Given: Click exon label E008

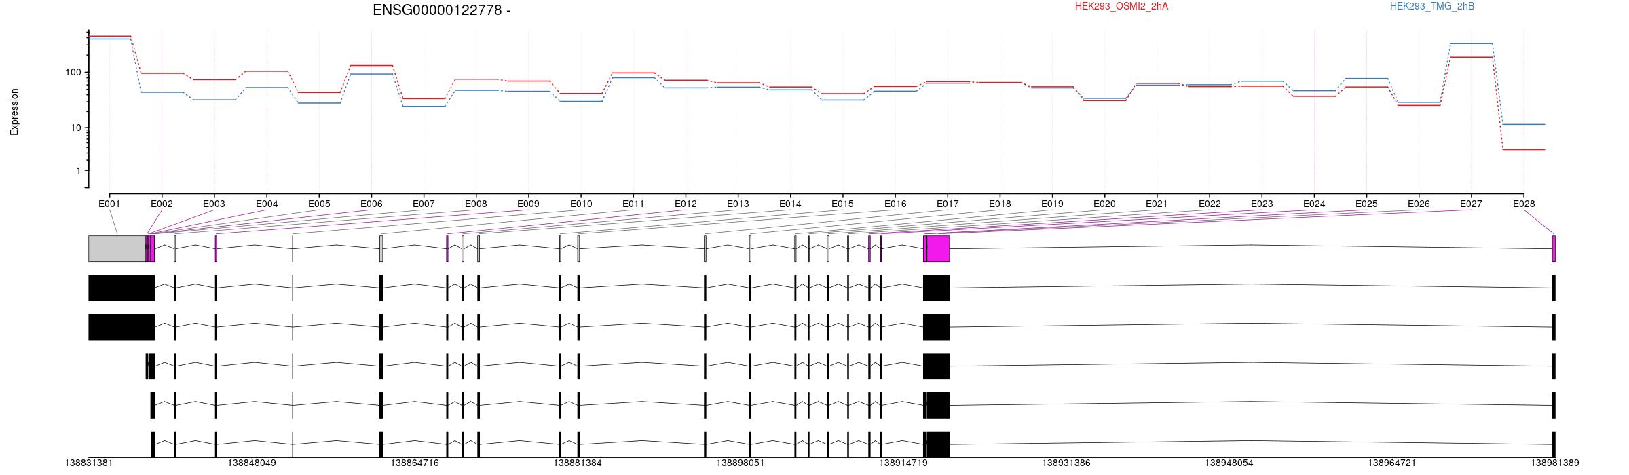Looking at the screenshot, I should pos(476,204).
